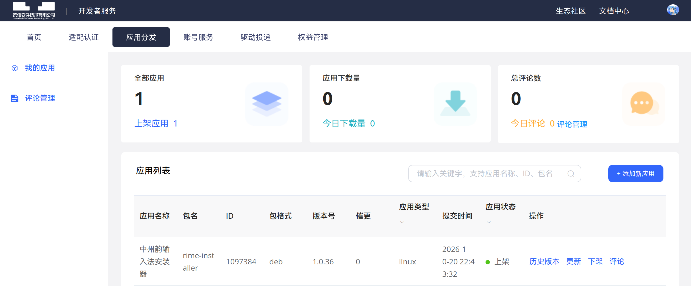Image resolution: width=691 pixels, height=286 pixels.
Task: Open 历史版本 for rime-installer
Action: pyautogui.click(x=544, y=262)
